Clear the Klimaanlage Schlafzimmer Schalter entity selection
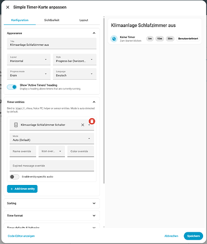The height and width of the screenshot is (244, 207). [x=83, y=125]
